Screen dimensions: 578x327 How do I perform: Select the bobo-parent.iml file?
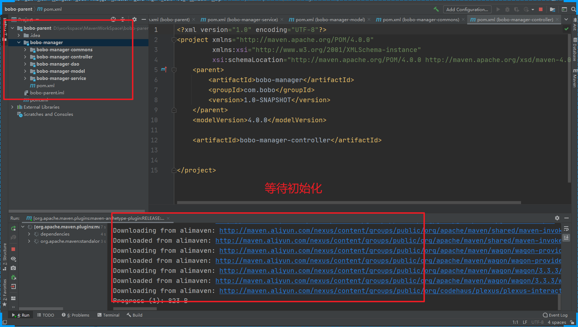pyautogui.click(x=44, y=93)
